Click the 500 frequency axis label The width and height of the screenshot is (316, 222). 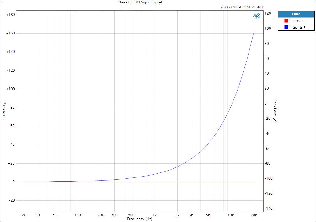tap(131, 215)
